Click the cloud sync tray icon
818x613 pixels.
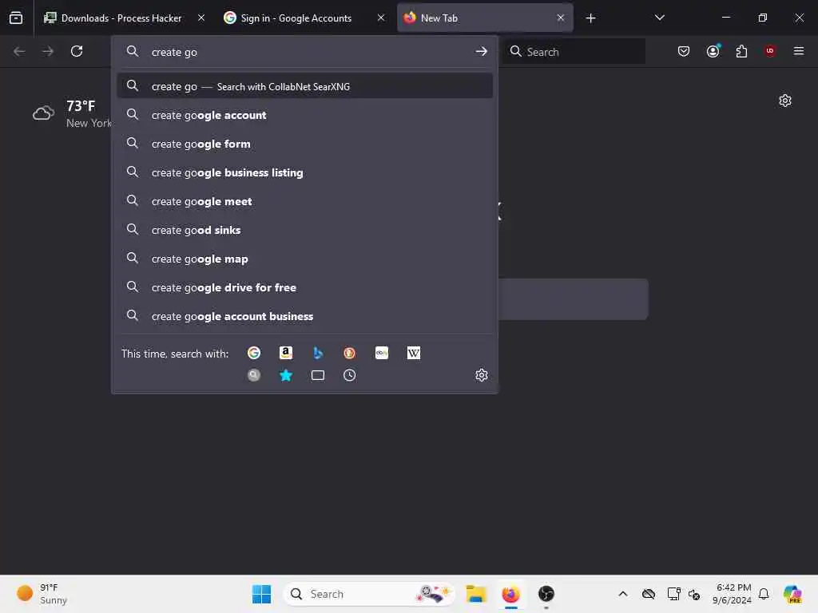click(649, 594)
